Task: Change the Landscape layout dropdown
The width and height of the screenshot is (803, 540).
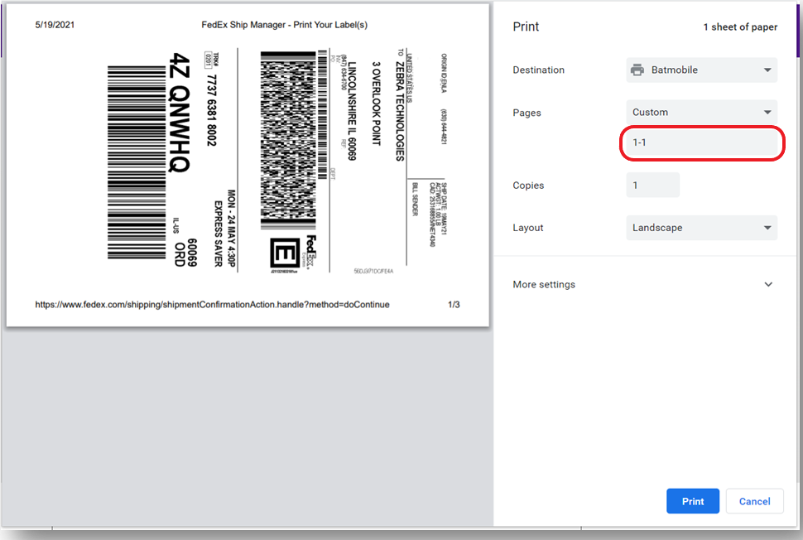Action: tap(701, 227)
